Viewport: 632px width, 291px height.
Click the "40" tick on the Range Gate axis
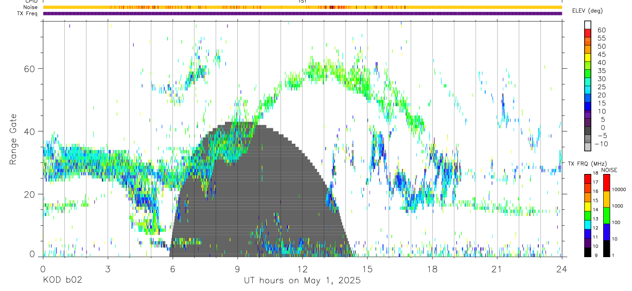point(30,131)
